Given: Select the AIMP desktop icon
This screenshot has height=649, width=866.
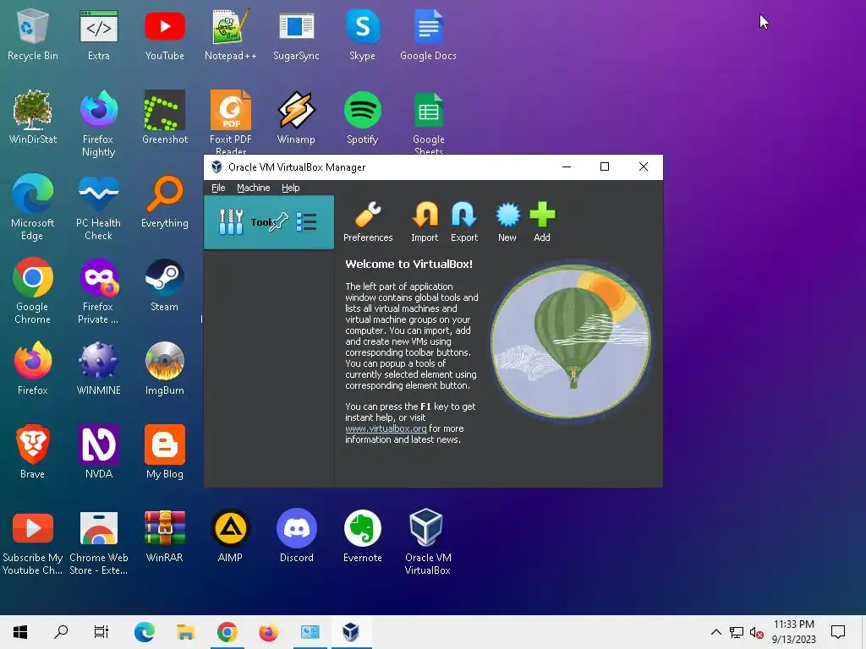Looking at the screenshot, I should point(230,536).
